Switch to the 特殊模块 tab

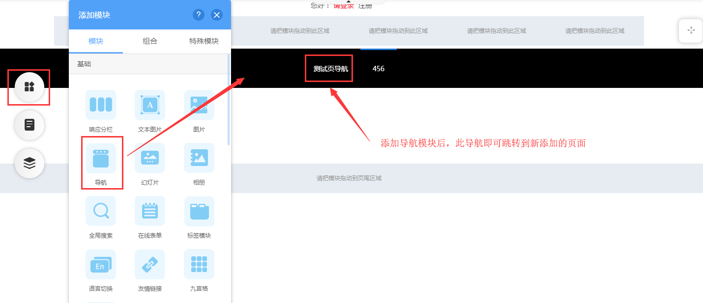coord(204,41)
